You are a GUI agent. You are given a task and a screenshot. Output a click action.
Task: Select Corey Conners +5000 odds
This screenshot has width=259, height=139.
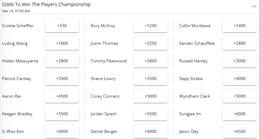point(151,96)
